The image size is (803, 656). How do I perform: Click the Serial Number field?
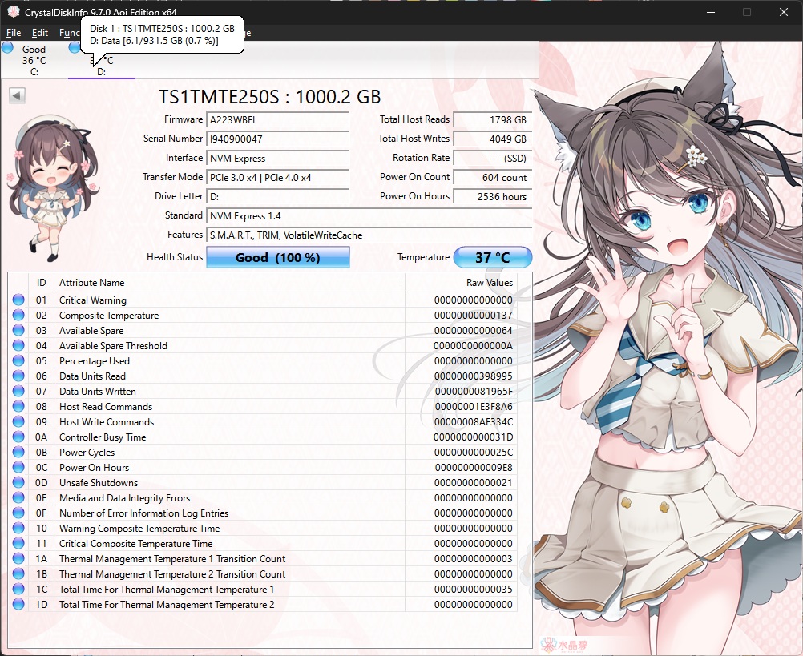[x=277, y=139]
